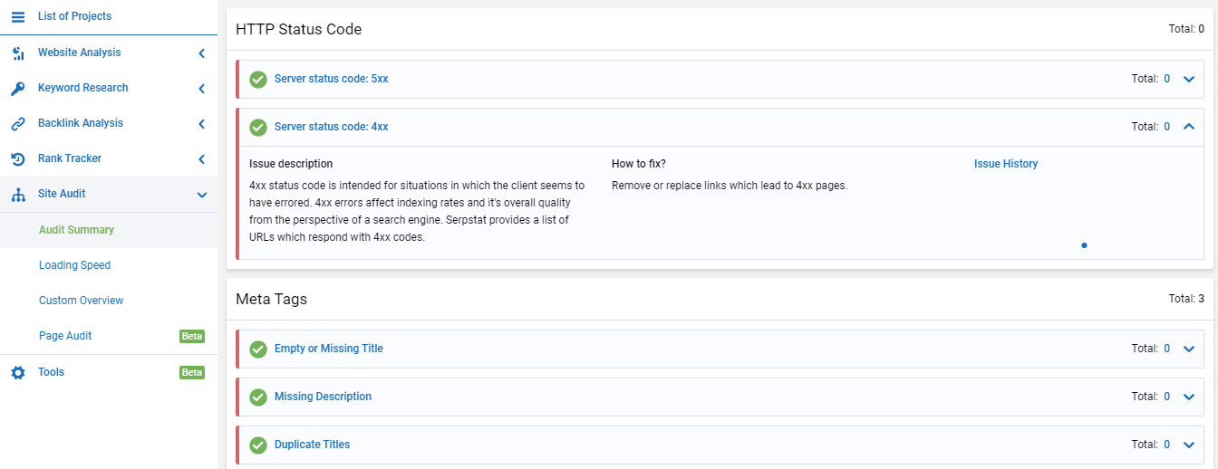Viewport: 1218px width, 469px height.
Task: Open Custom Overview page
Action: click(x=81, y=301)
